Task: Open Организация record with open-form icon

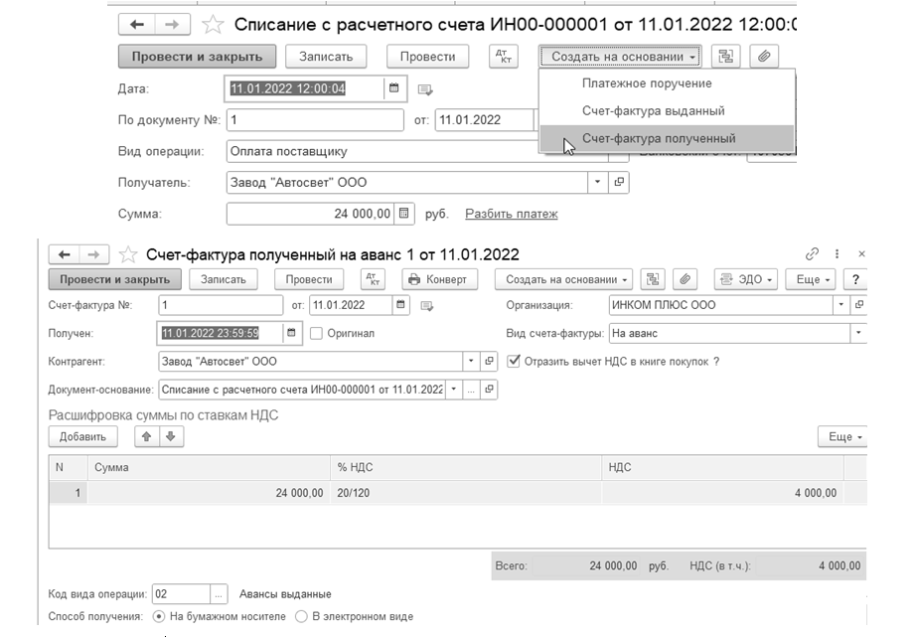Action: click(858, 304)
